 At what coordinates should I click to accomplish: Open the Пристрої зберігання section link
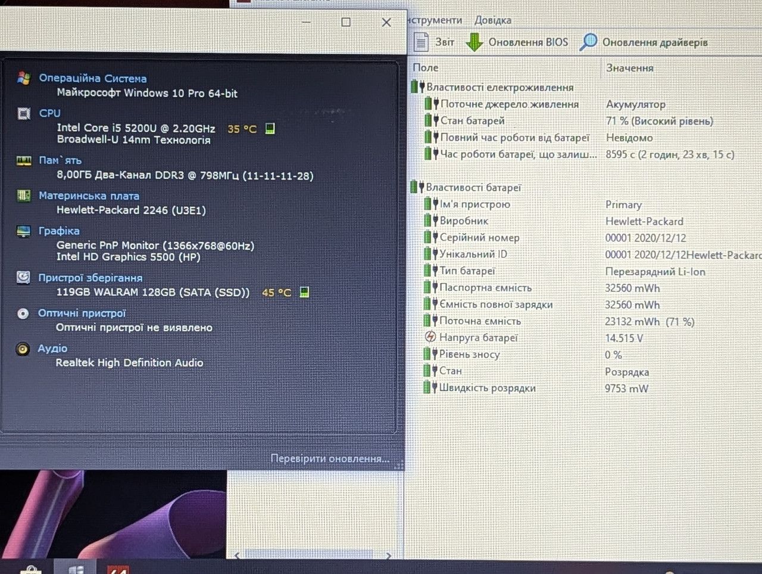[90, 278]
